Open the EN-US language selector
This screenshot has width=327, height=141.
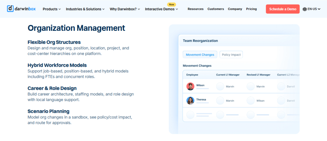click(x=312, y=9)
